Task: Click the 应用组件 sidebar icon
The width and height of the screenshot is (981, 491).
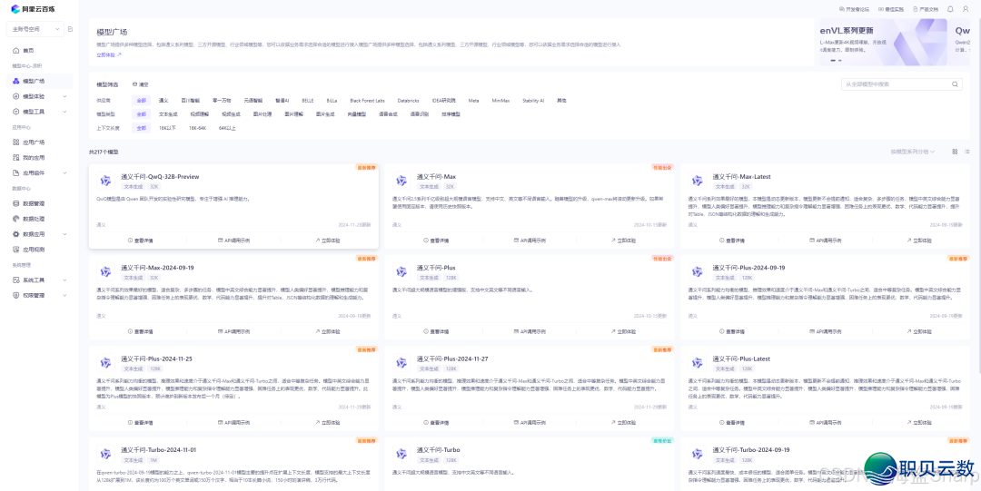Action: [16, 172]
